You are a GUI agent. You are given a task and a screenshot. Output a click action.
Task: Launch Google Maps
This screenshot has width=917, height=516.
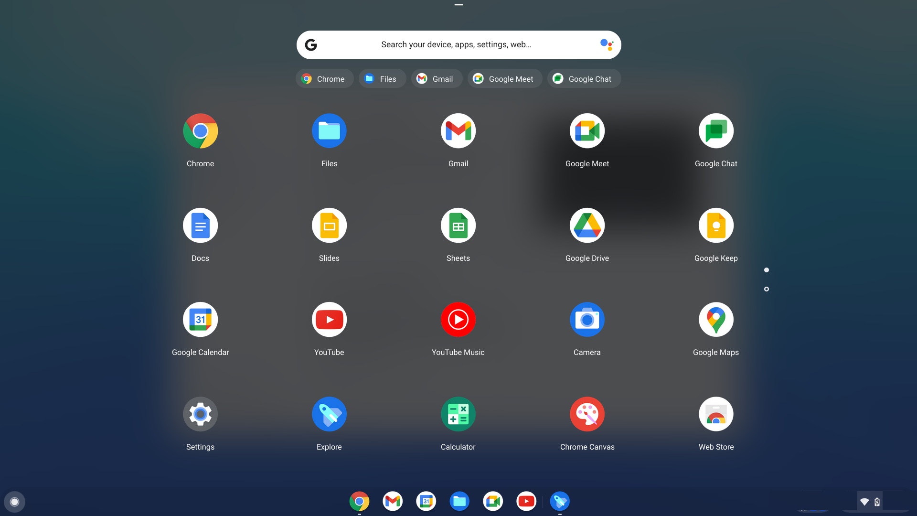pos(716,320)
